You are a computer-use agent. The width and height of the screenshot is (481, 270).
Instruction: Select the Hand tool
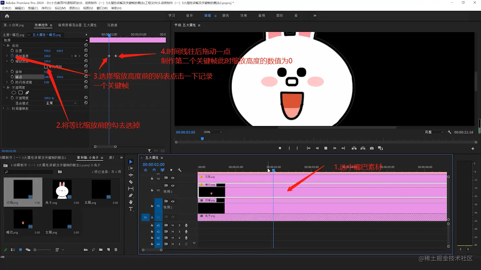pyautogui.click(x=131, y=202)
